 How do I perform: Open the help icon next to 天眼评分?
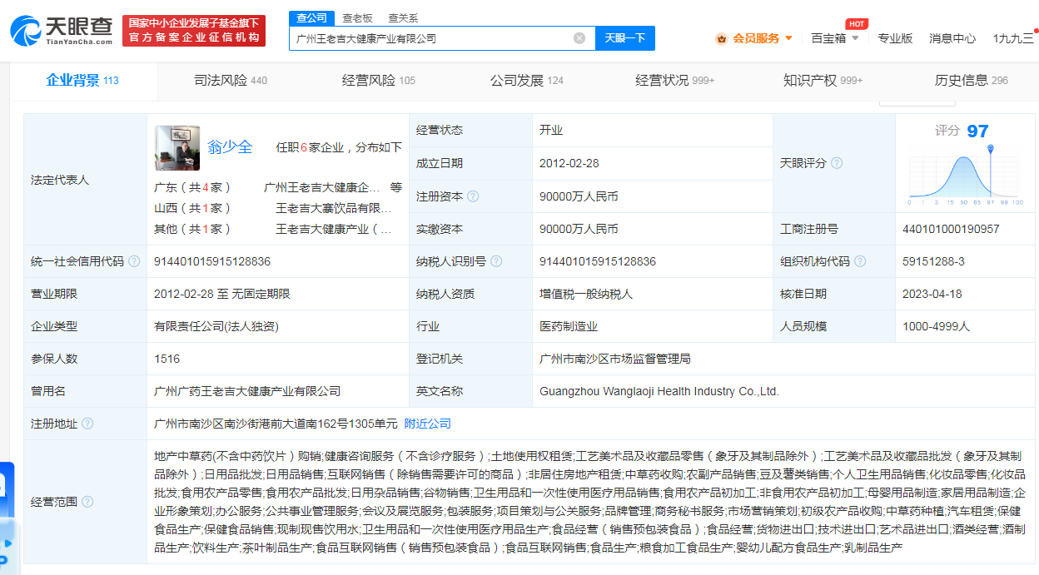[x=837, y=163]
